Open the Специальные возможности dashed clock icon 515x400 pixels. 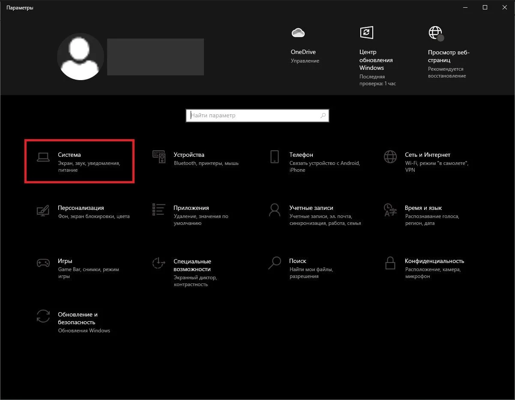click(159, 263)
